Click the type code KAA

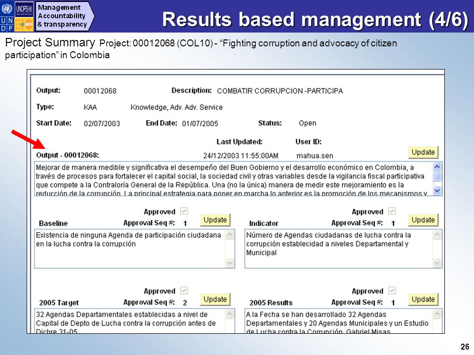(90, 107)
